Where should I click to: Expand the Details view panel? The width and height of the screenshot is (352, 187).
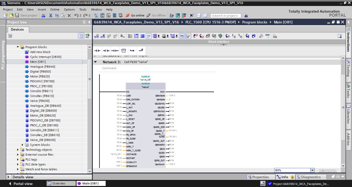(x=8, y=177)
